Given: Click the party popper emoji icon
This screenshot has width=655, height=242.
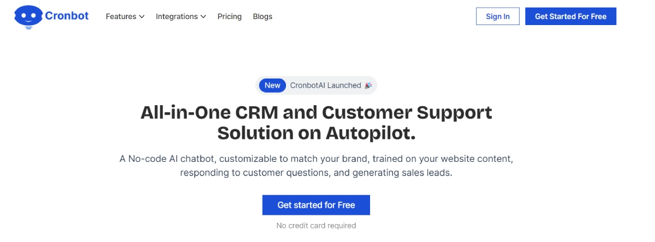Looking at the screenshot, I should pos(368,85).
